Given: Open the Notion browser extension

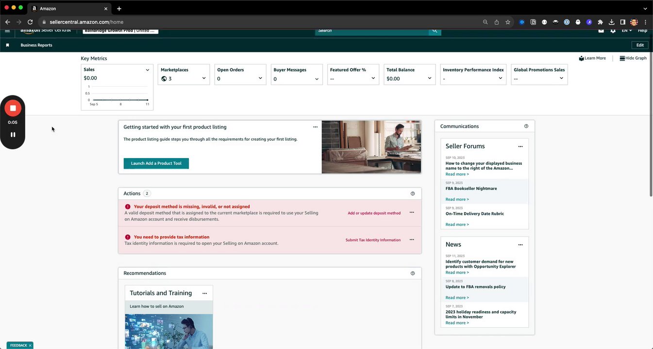Looking at the screenshot, I should coord(533,22).
